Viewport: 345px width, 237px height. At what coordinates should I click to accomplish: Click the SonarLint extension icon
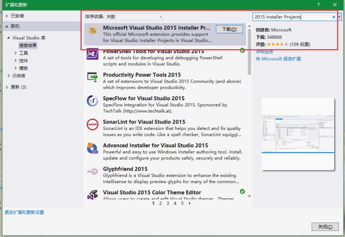tap(92, 124)
